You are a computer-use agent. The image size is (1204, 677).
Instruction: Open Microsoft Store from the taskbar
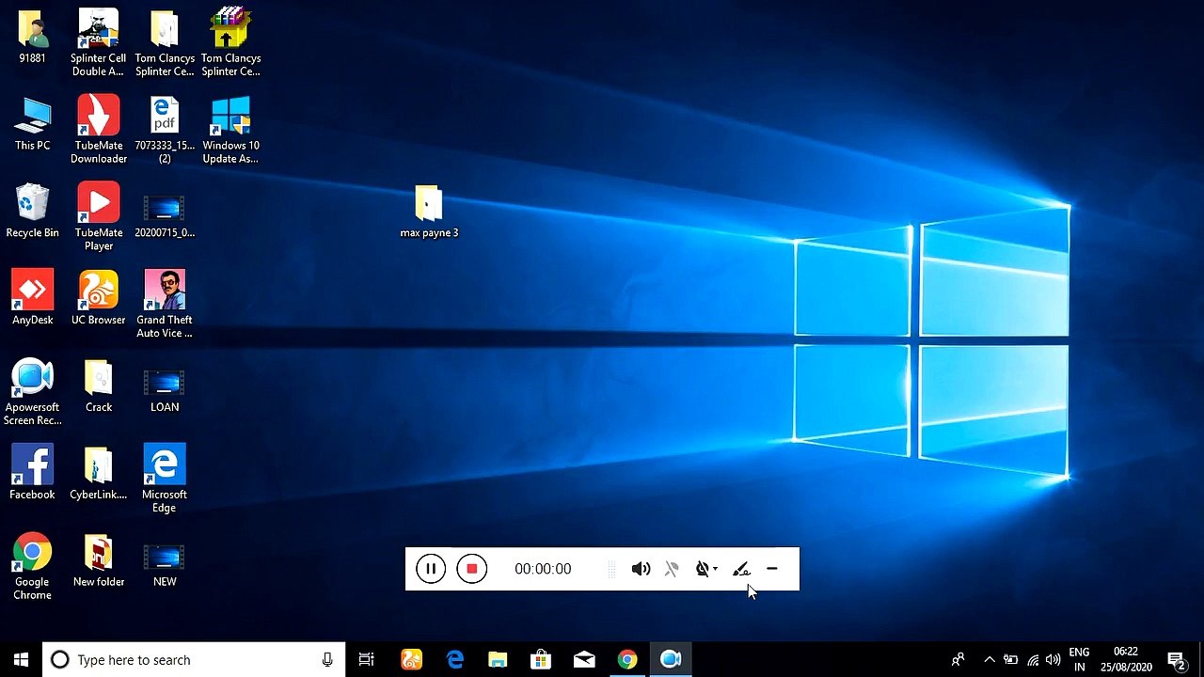coord(541,660)
